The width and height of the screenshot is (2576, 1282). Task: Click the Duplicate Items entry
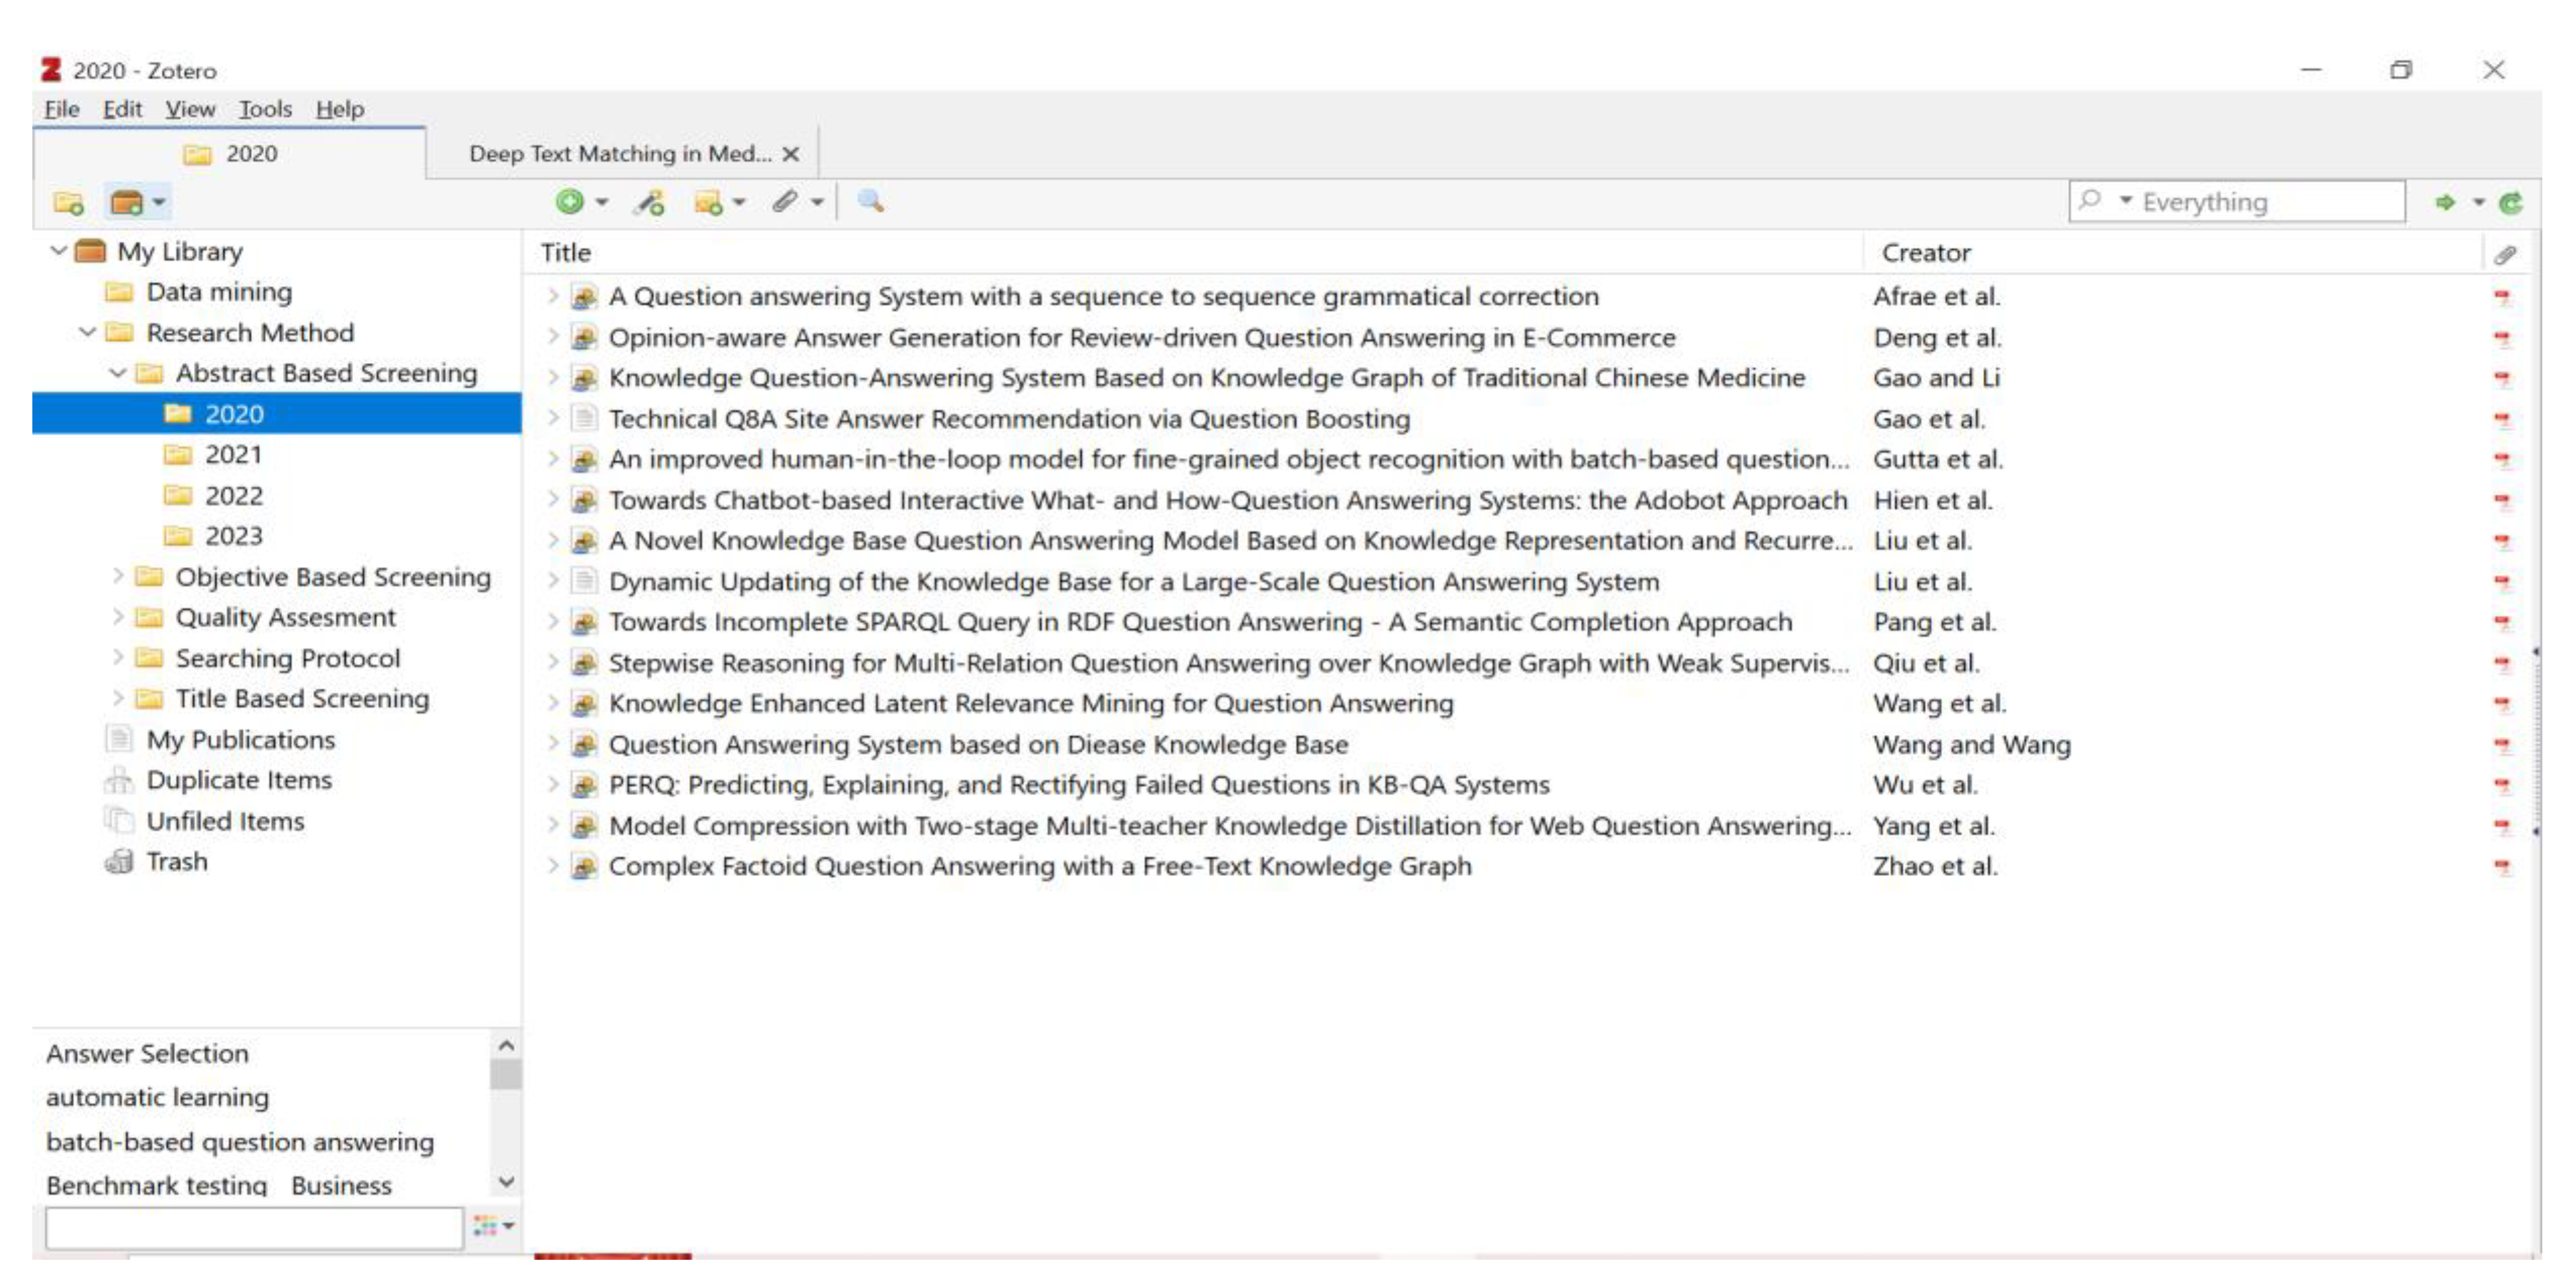(x=239, y=780)
